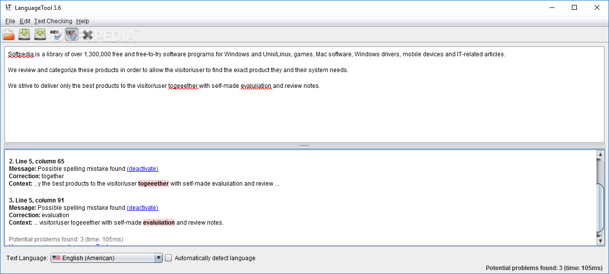Run Check Text with the ABC icon
609x274 pixels.
click(x=55, y=35)
